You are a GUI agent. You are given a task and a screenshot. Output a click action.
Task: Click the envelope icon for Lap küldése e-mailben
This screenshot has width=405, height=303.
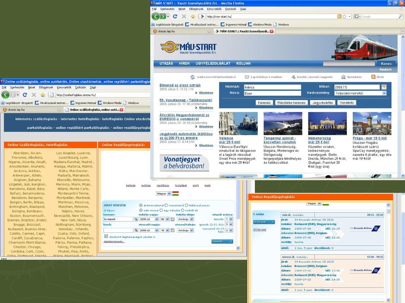tap(247, 77)
